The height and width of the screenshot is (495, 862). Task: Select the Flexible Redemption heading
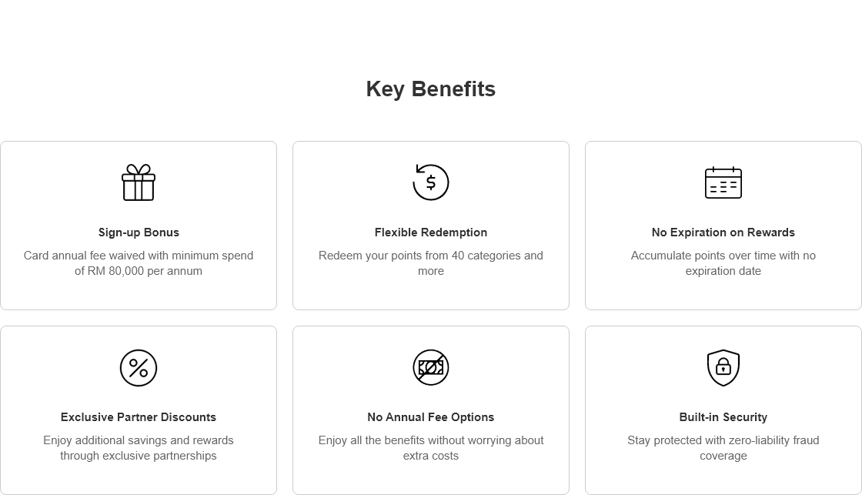coord(431,232)
